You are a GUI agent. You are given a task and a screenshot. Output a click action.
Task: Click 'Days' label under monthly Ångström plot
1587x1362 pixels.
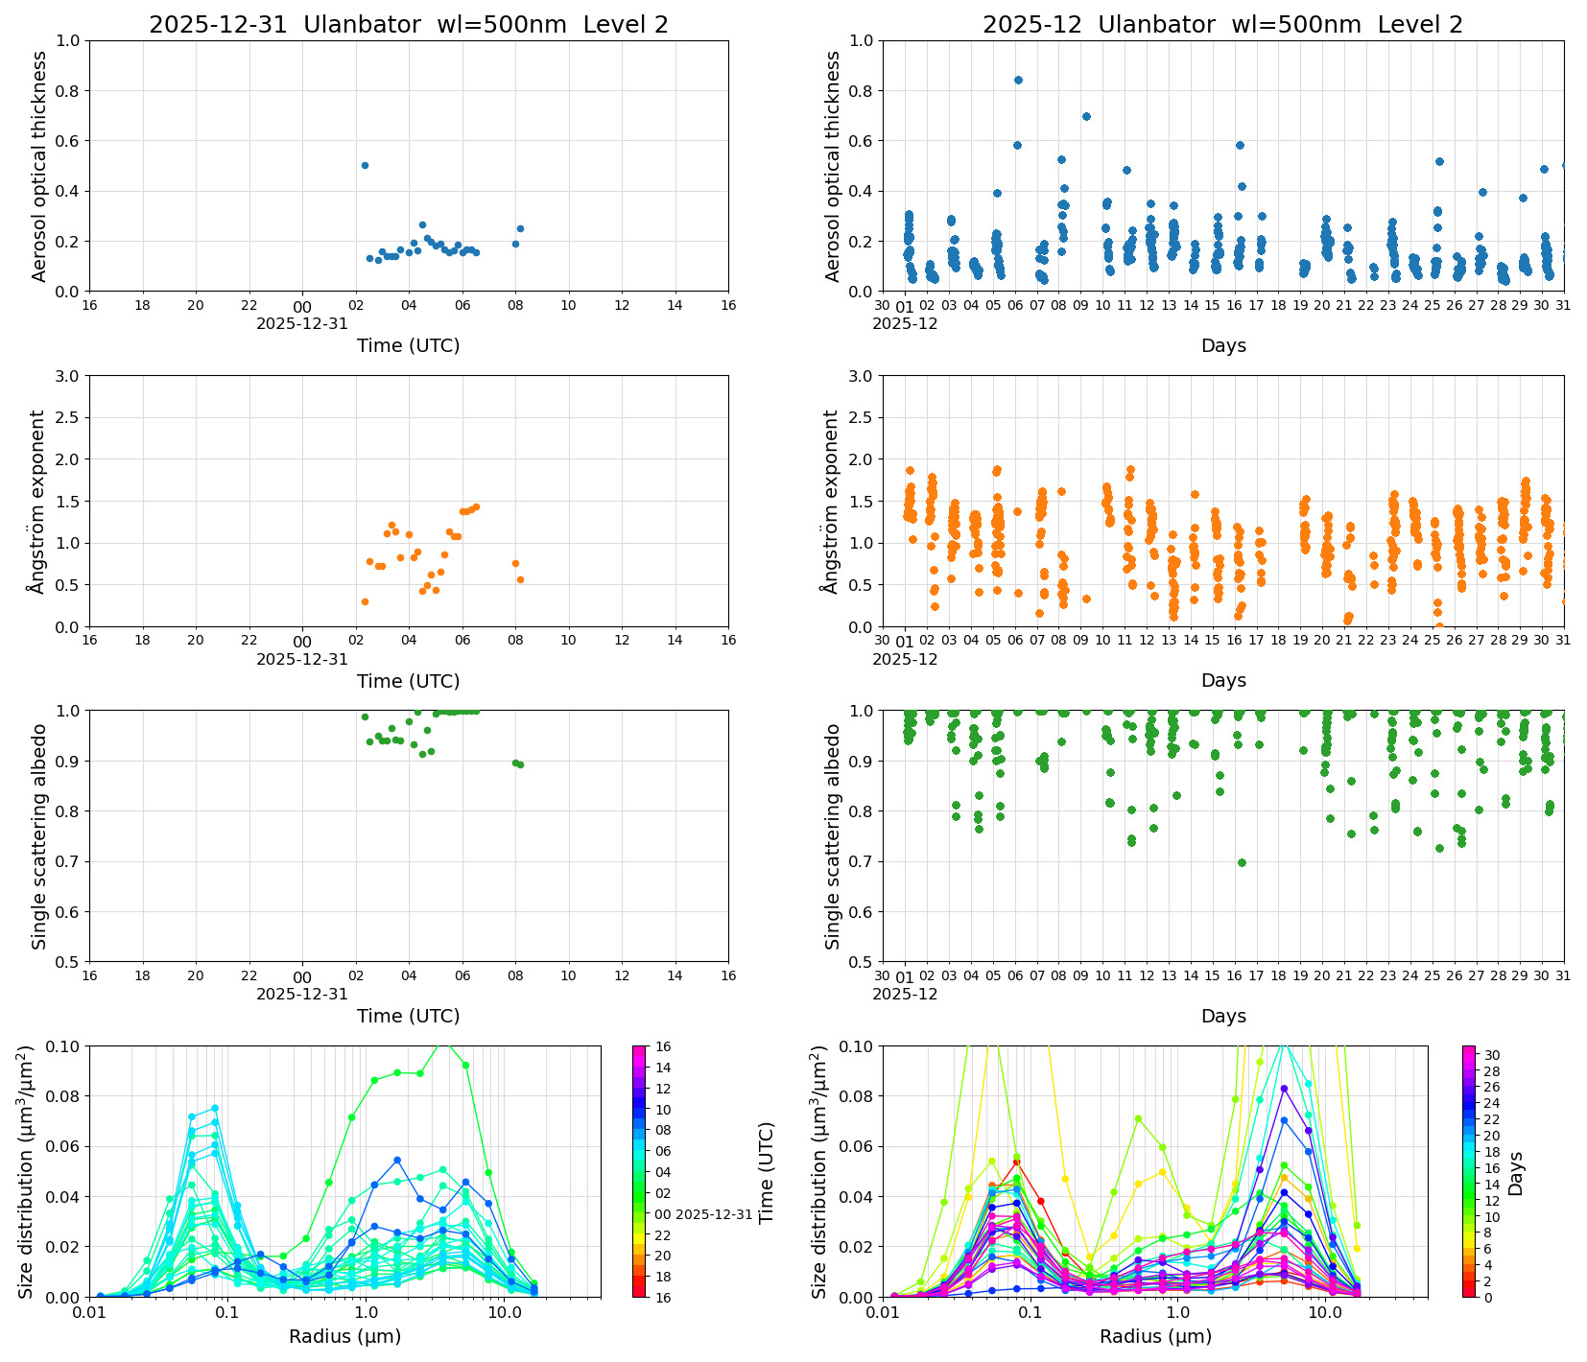tap(1223, 680)
